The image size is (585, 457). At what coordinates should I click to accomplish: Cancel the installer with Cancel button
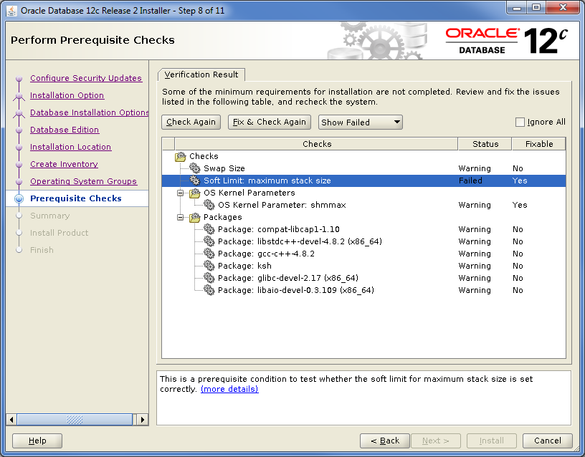click(547, 441)
